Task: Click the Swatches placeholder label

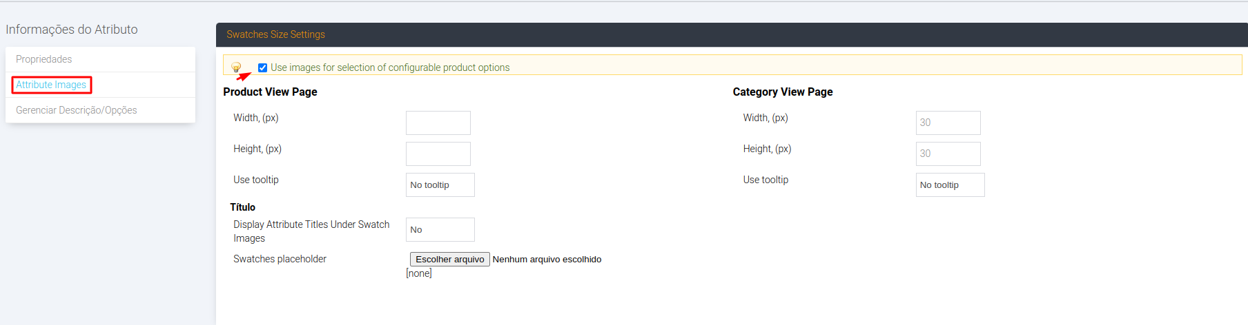Action: click(280, 259)
